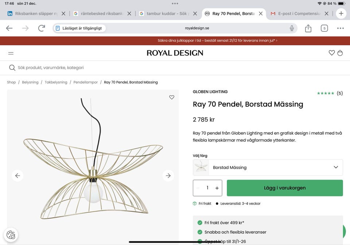Click the product search field
The height and width of the screenshot is (245, 350).
[x=109, y=68]
